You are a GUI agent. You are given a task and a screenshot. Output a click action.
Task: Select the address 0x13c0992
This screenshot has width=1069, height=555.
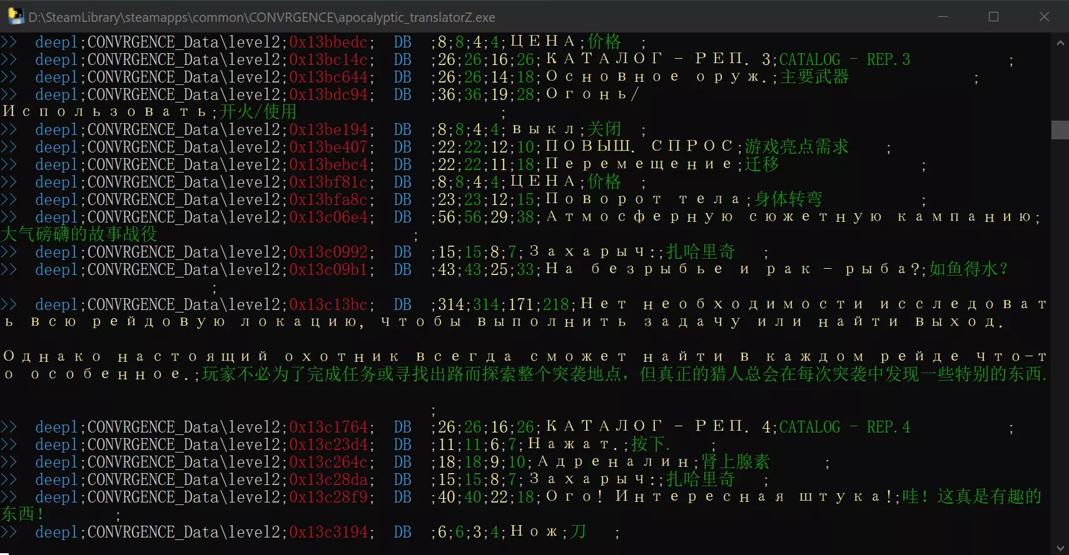[328, 252]
